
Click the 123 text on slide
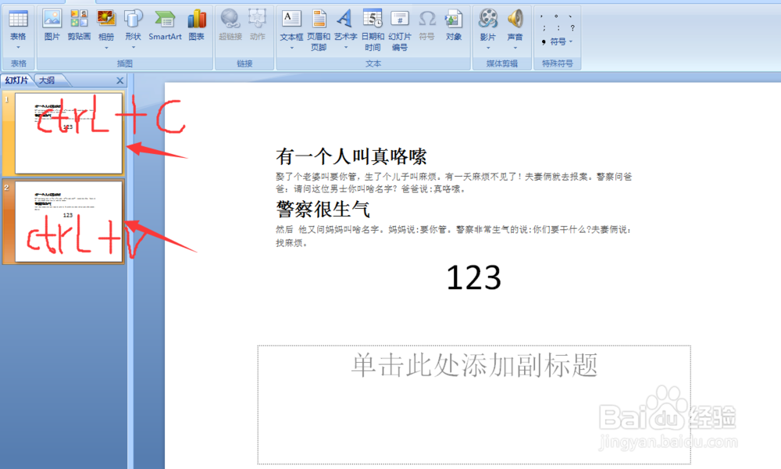tap(474, 277)
